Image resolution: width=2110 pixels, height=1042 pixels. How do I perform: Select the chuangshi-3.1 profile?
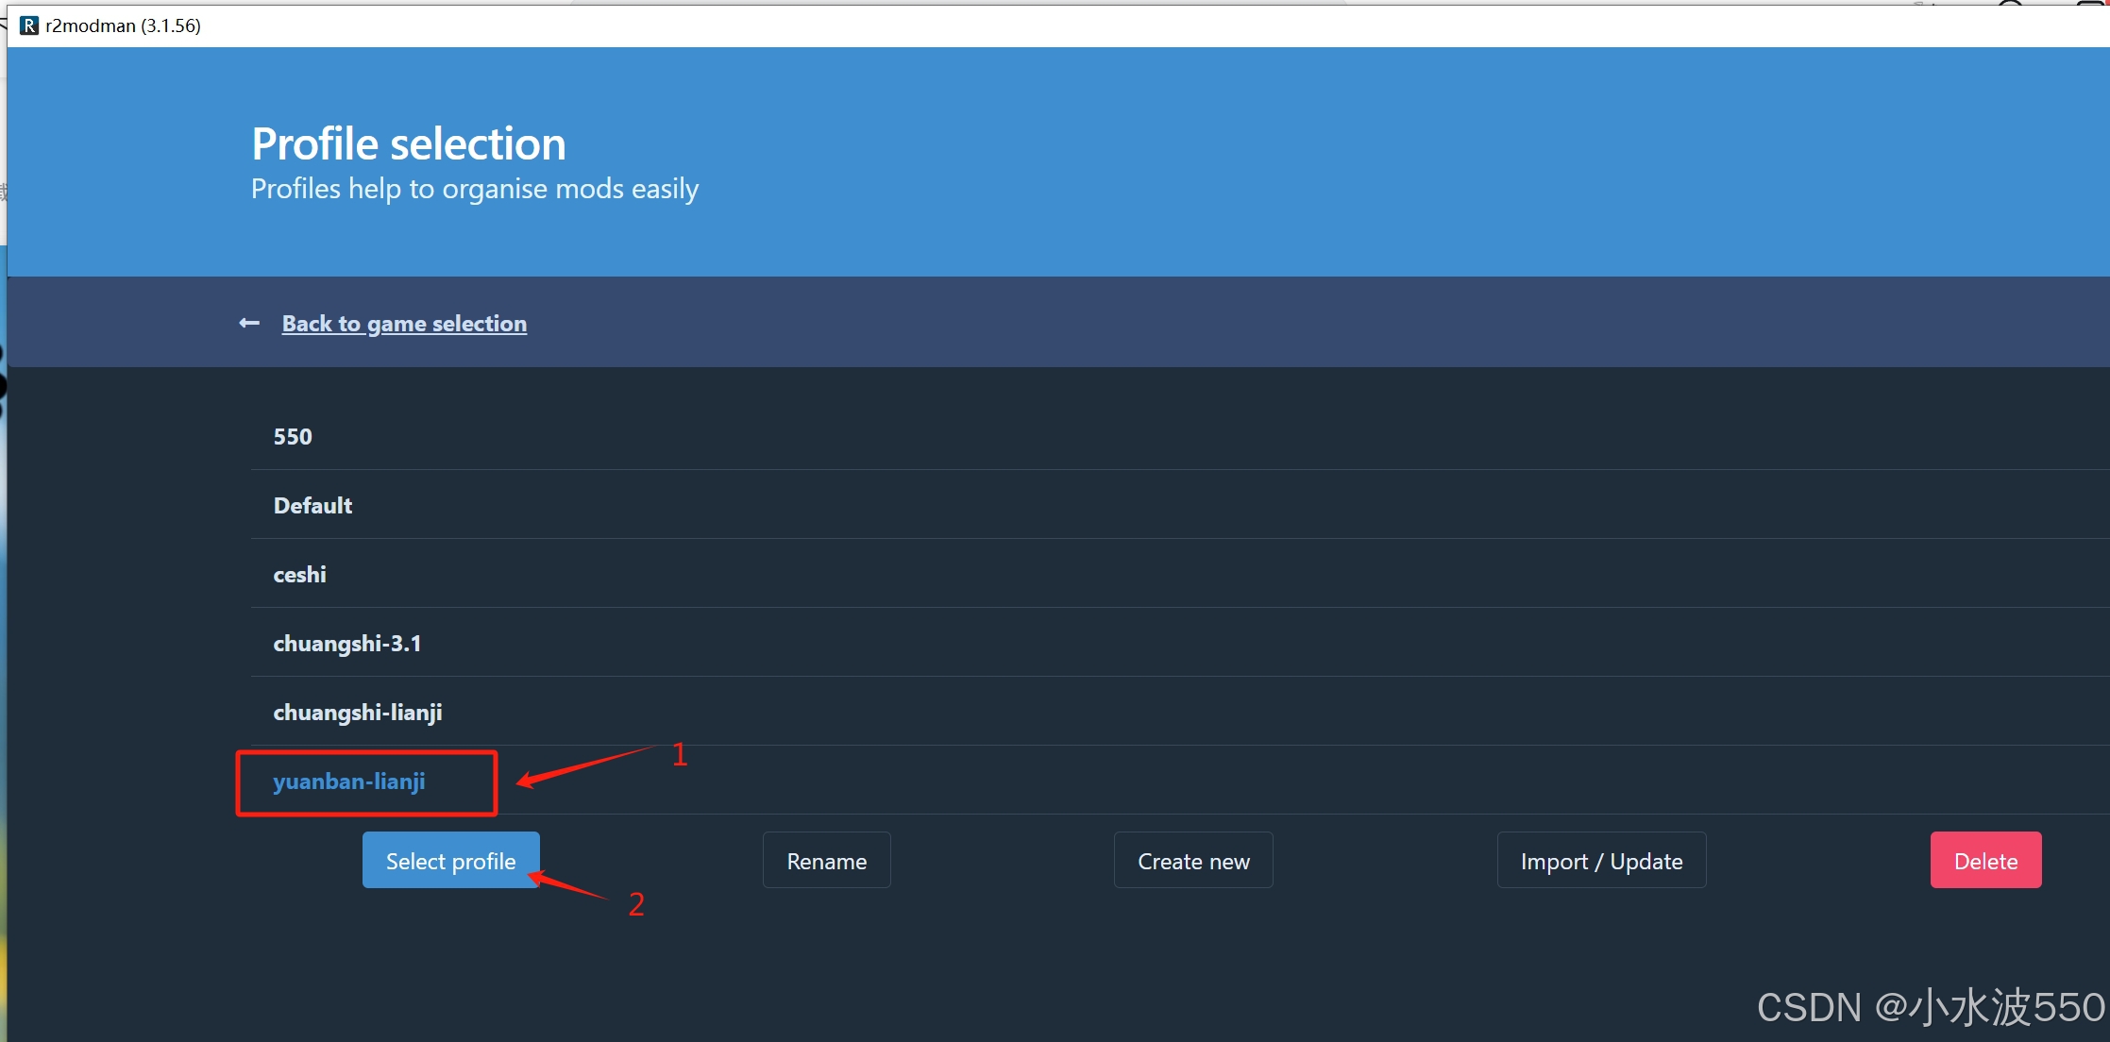[x=346, y=643]
